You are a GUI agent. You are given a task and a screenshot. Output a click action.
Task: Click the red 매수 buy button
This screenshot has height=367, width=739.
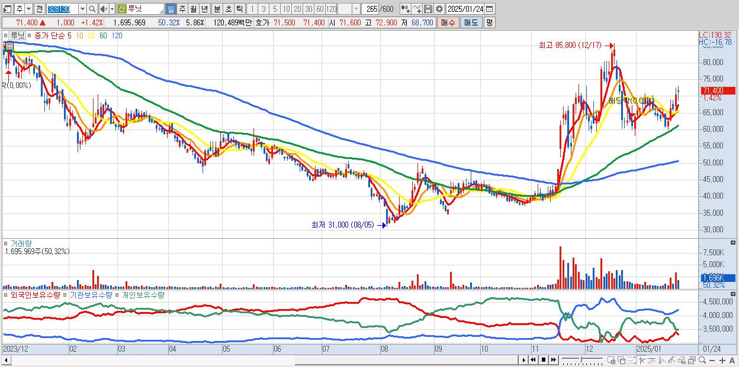[448, 22]
